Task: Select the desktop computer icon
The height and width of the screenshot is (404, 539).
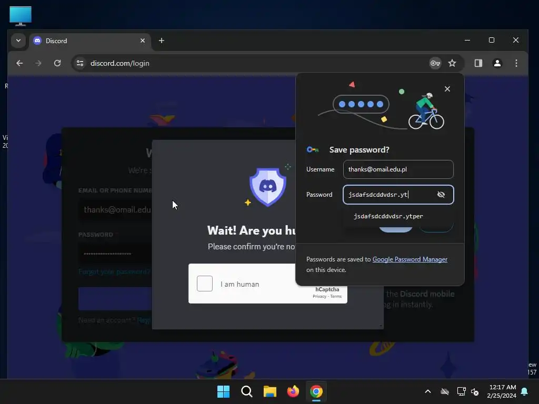Action: pyautogui.click(x=21, y=16)
